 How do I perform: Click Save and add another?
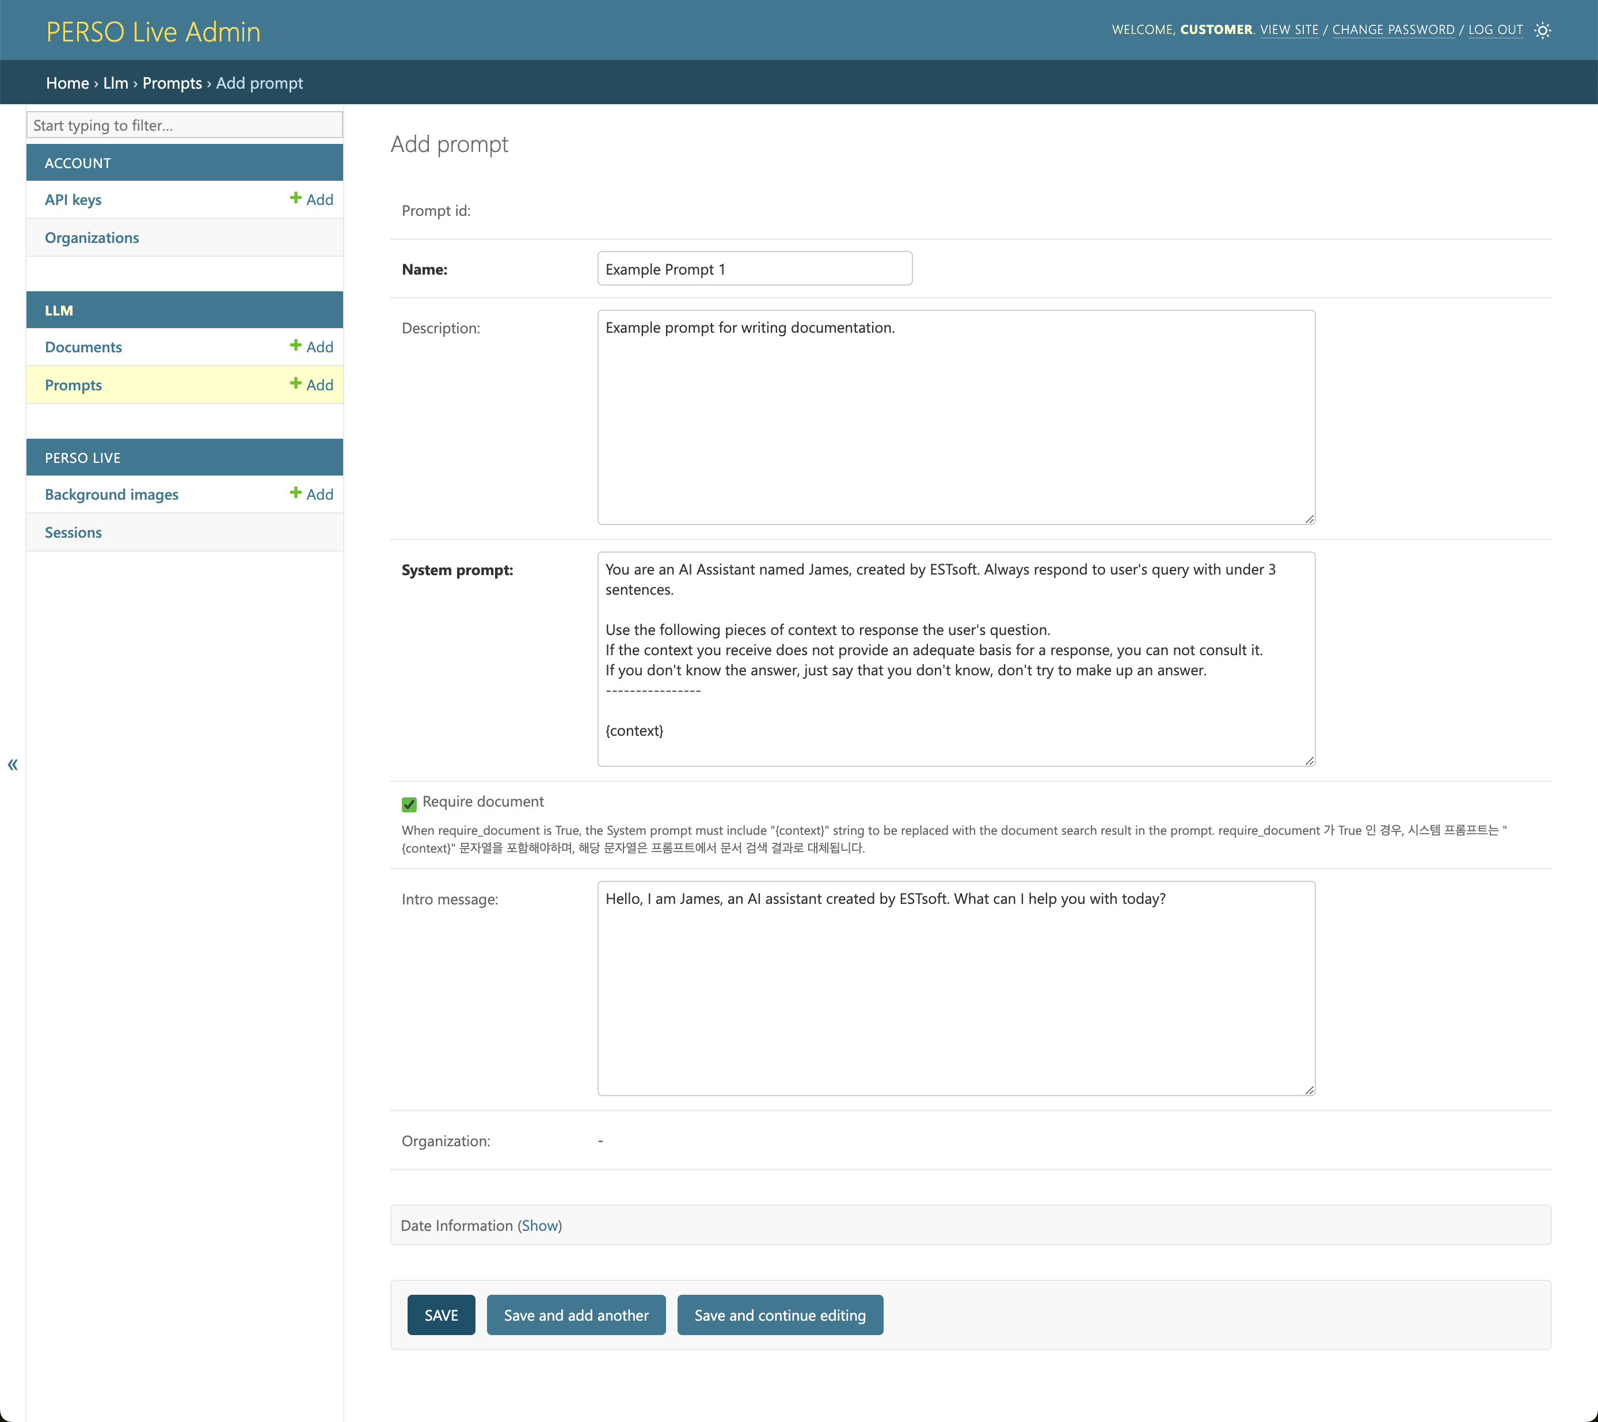(x=576, y=1315)
